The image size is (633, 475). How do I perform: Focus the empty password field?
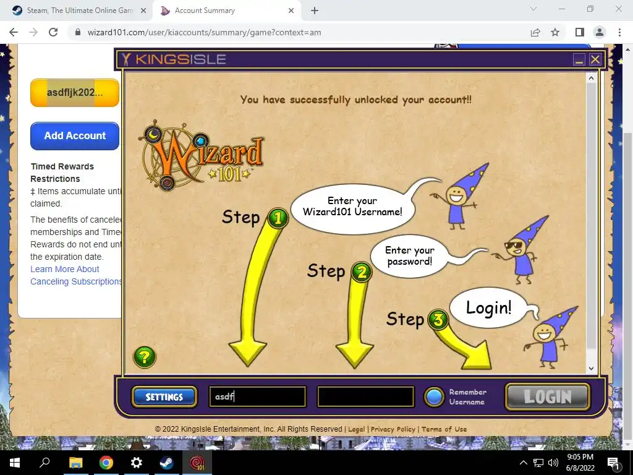point(366,396)
